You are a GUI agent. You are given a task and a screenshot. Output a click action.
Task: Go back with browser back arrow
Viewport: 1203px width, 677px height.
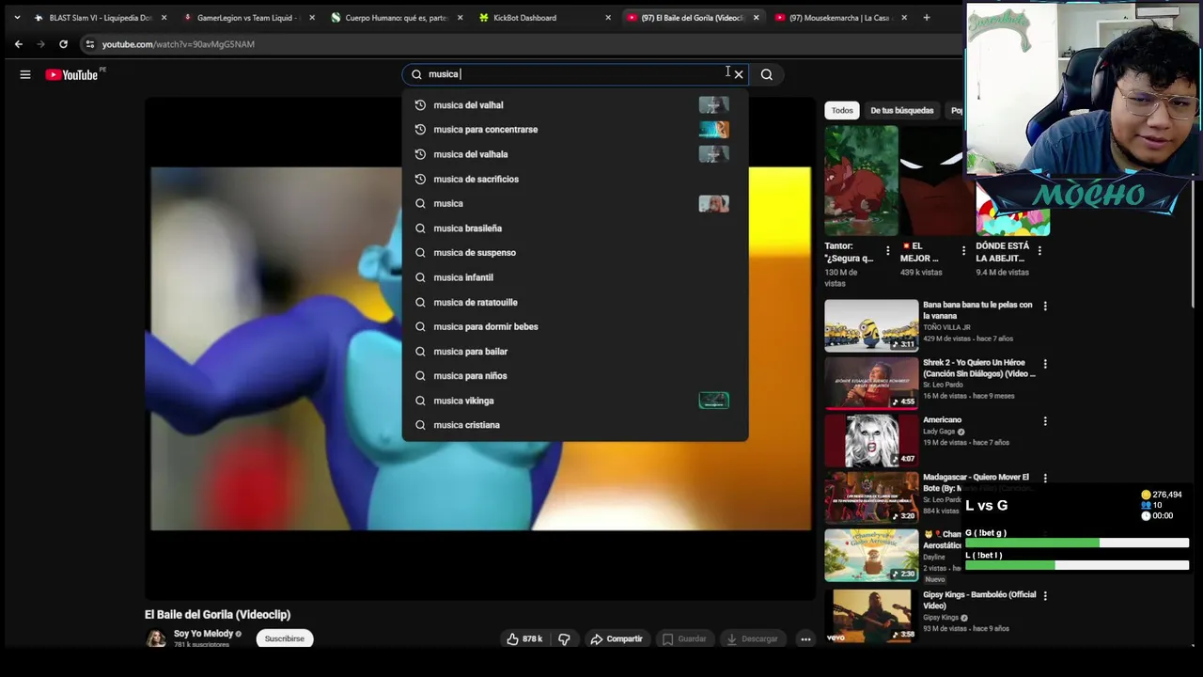(18, 44)
